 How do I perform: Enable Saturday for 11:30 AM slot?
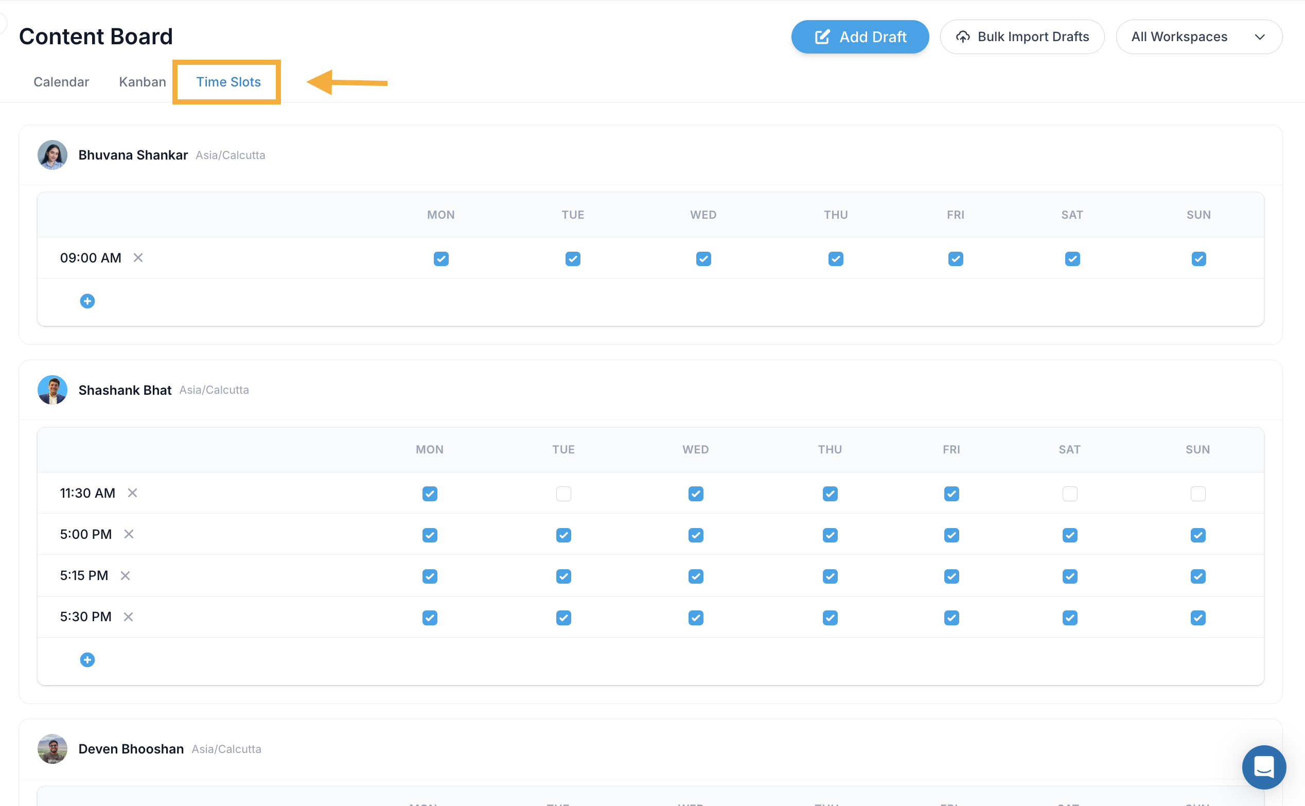(x=1070, y=494)
